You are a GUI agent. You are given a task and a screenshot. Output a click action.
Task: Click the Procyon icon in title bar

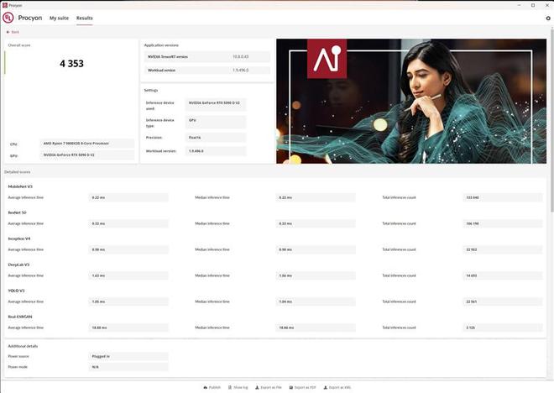pyautogui.click(x=4, y=3)
